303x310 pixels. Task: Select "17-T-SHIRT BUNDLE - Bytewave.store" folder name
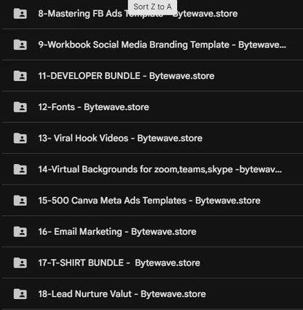tap(119, 263)
